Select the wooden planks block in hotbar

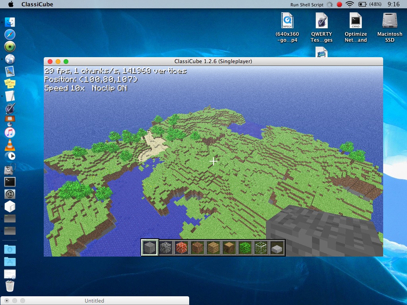point(213,247)
